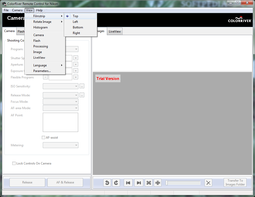Screen dimensions: 255x197
Task: Click the AF Point selection box
Action: (60, 122)
